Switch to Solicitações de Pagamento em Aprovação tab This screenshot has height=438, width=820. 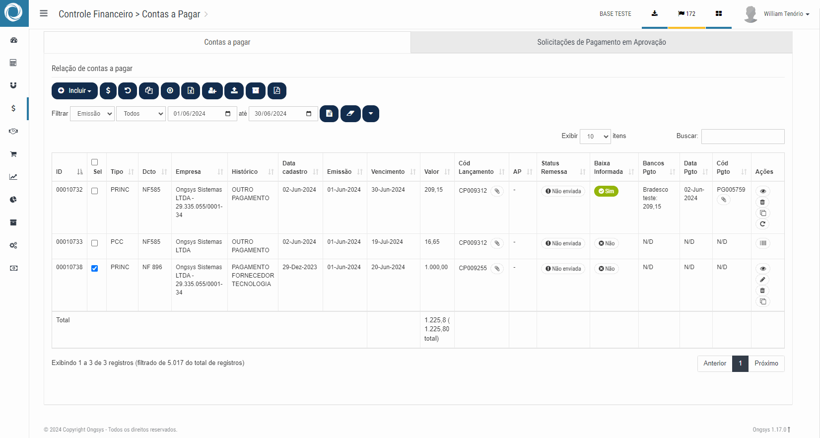point(602,42)
